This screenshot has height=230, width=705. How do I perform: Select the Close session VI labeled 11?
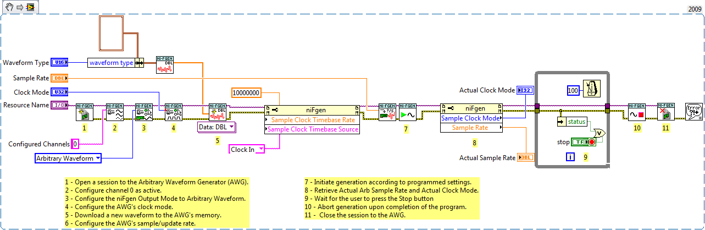click(x=666, y=112)
